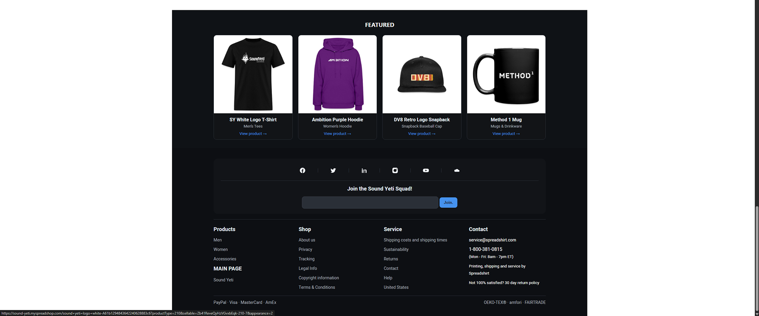Open the Twitter bird icon
Screen dimensions: 759x316
333,170
